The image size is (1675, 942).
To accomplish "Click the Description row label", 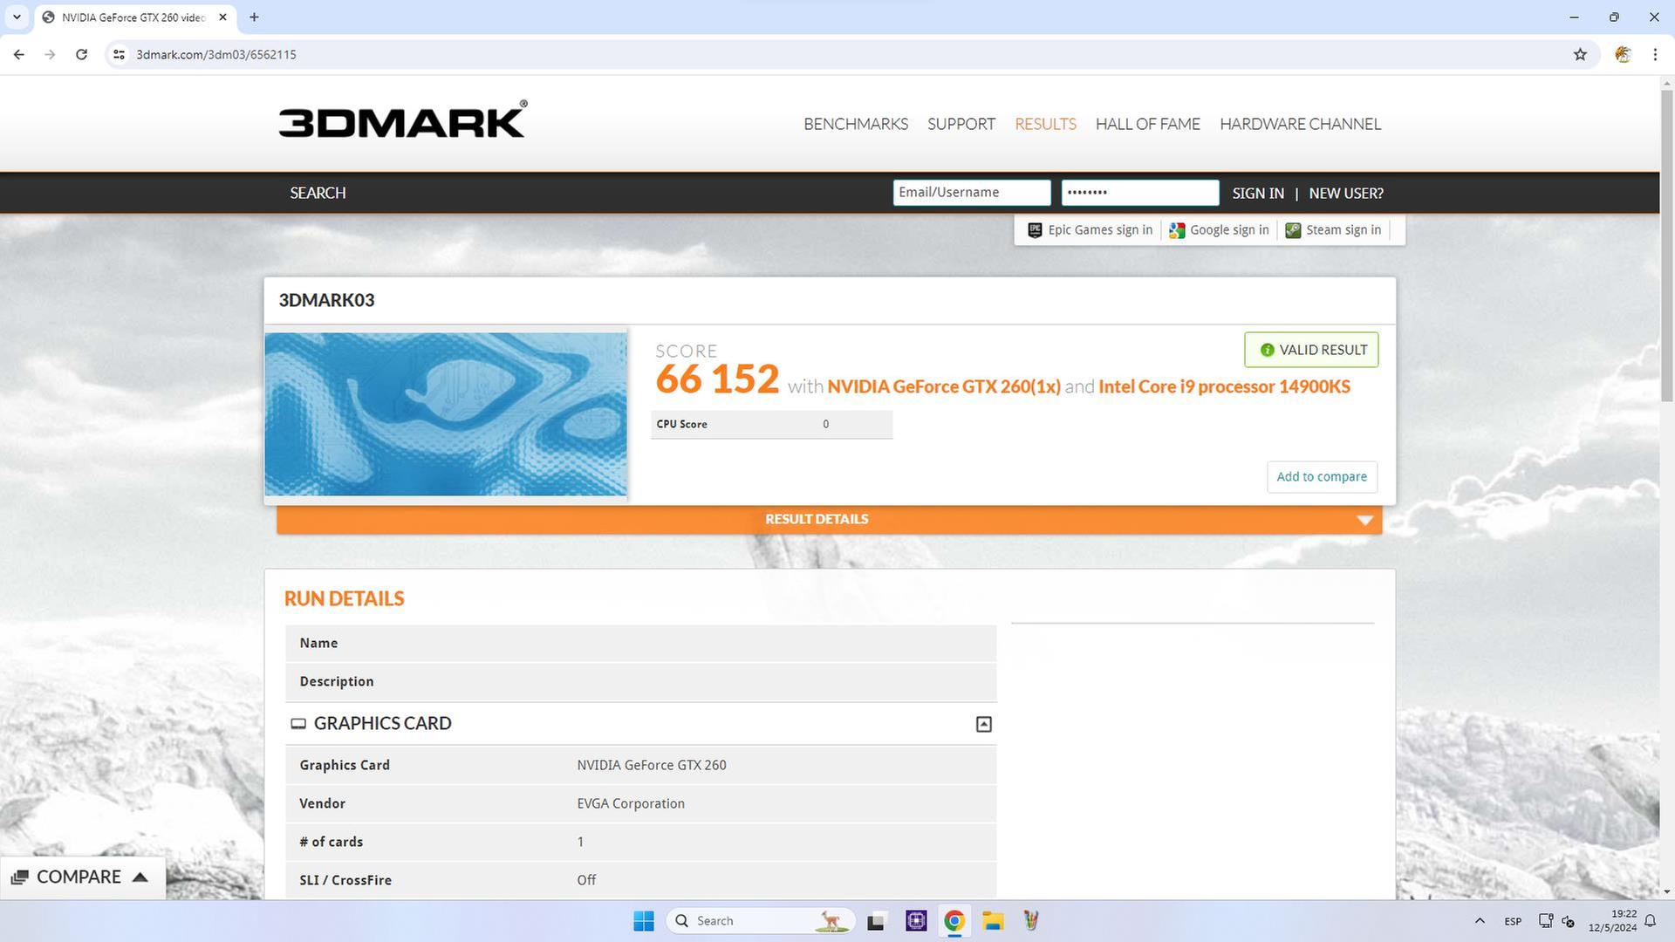I will pyautogui.click(x=336, y=681).
